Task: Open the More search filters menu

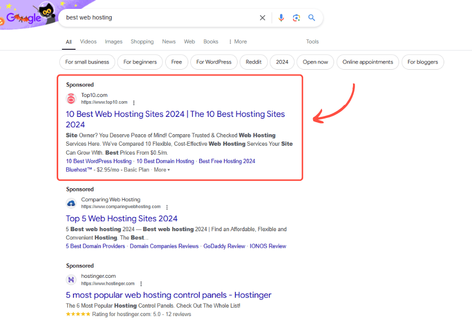Action: 238,41
